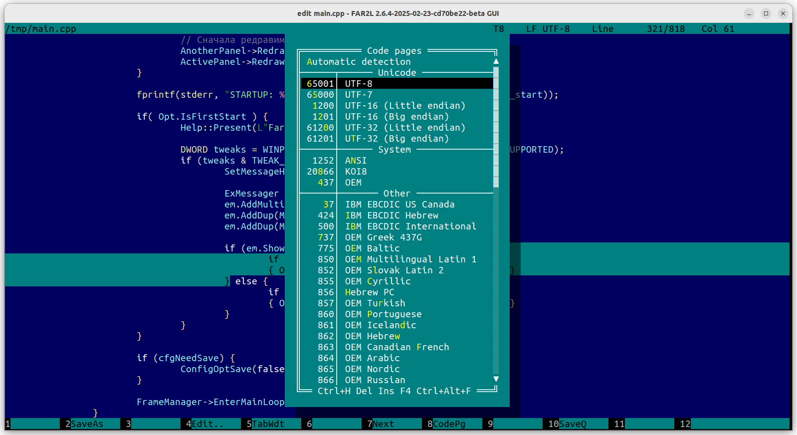Click the code pages scrollbar thumb
Viewport: 797px width, 435px height.
[x=496, y=127]
